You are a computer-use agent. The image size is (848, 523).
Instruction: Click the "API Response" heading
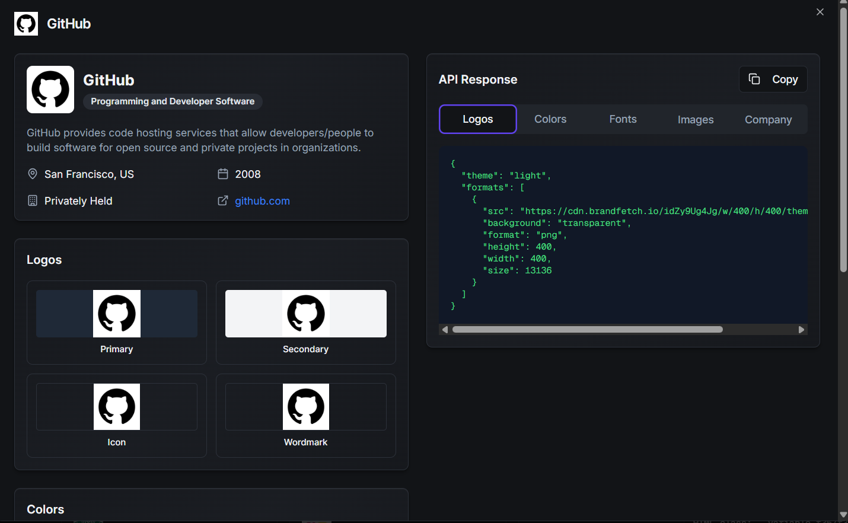478,79
